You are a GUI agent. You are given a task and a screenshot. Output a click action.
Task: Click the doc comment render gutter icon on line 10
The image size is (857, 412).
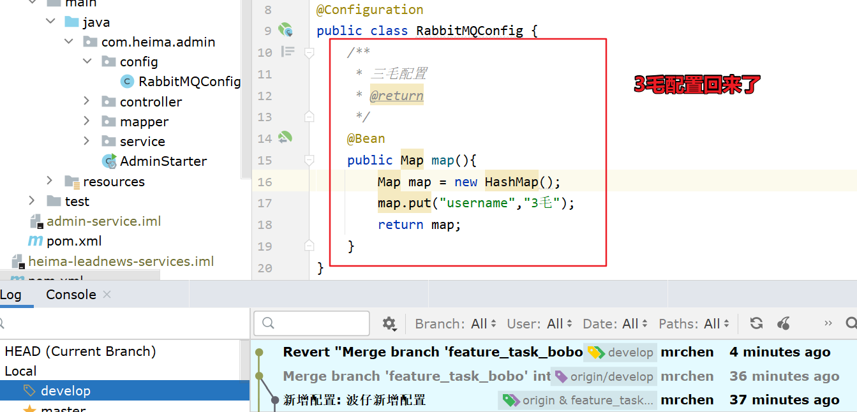[x=288, y=52]
